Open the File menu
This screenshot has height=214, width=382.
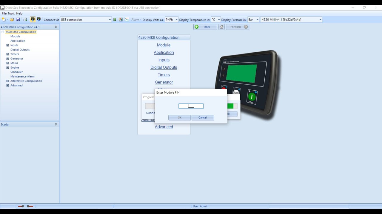pos(4,13)
